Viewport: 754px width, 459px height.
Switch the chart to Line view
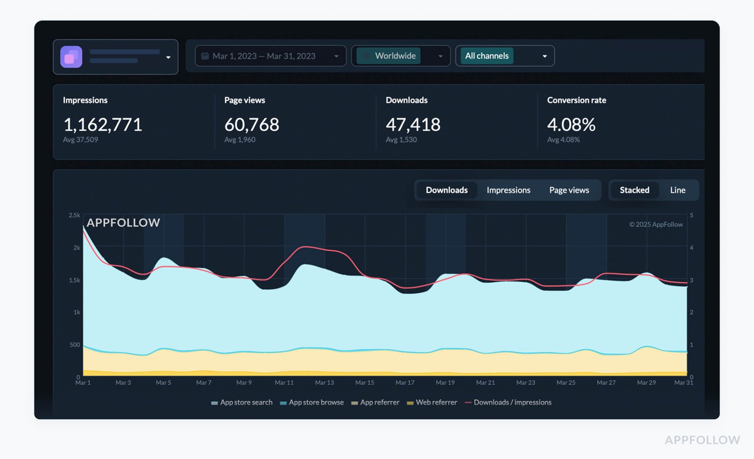pos(678,190)
